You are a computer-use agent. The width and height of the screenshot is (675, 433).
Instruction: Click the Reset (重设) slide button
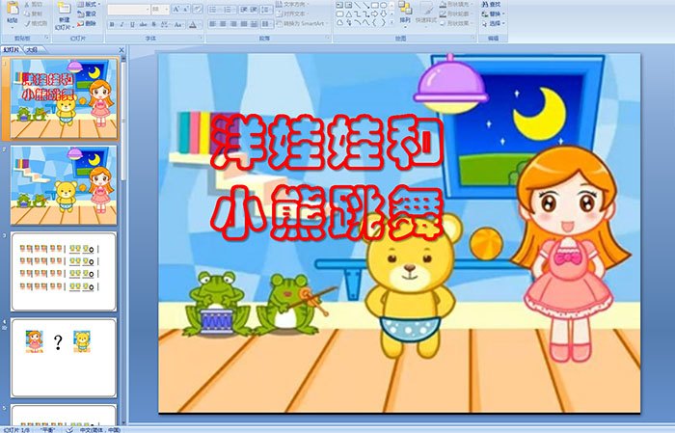click(x=88, y=14)
